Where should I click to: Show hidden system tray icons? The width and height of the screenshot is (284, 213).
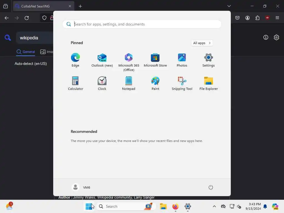pos(214,206)
